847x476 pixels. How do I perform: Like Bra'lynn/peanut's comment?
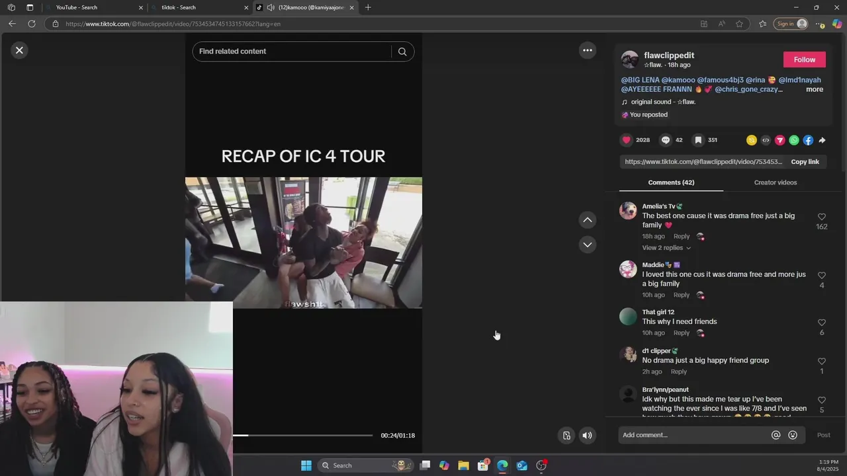pyautogui.click(x=821, y=401)
